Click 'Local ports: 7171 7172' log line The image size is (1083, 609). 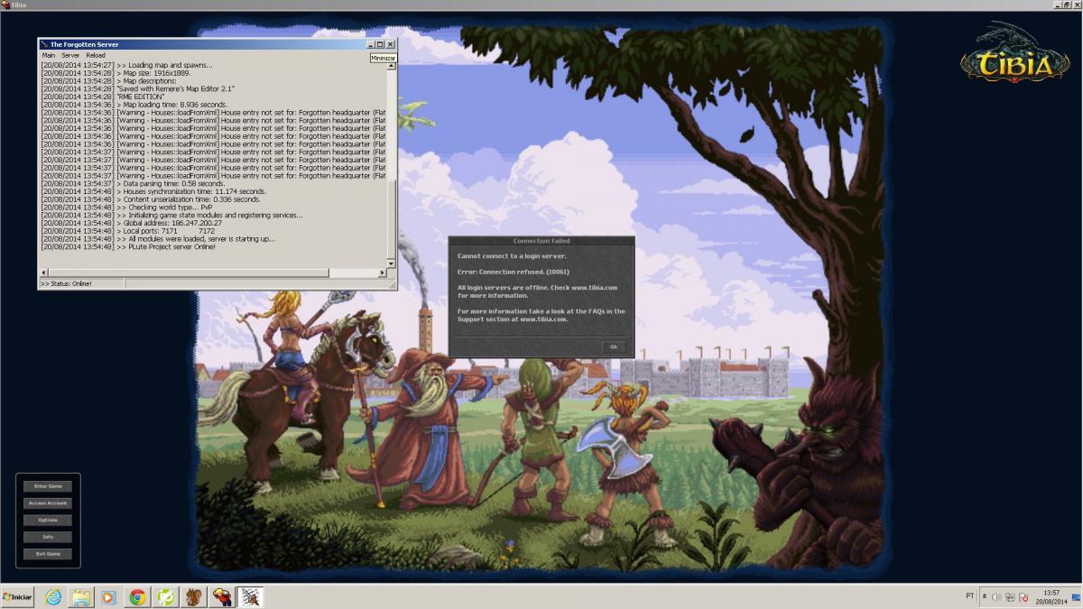[x=127, y=231]
